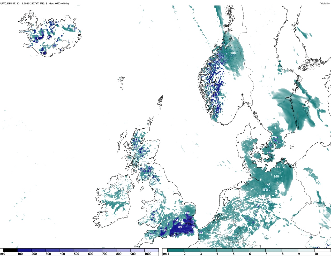Select the 3–4 km teal legend segment
Viewport: 331px width, 256px height.
(208, 250)
